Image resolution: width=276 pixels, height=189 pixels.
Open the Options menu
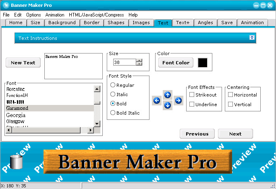pyautogui.click(x=33, y=15)
